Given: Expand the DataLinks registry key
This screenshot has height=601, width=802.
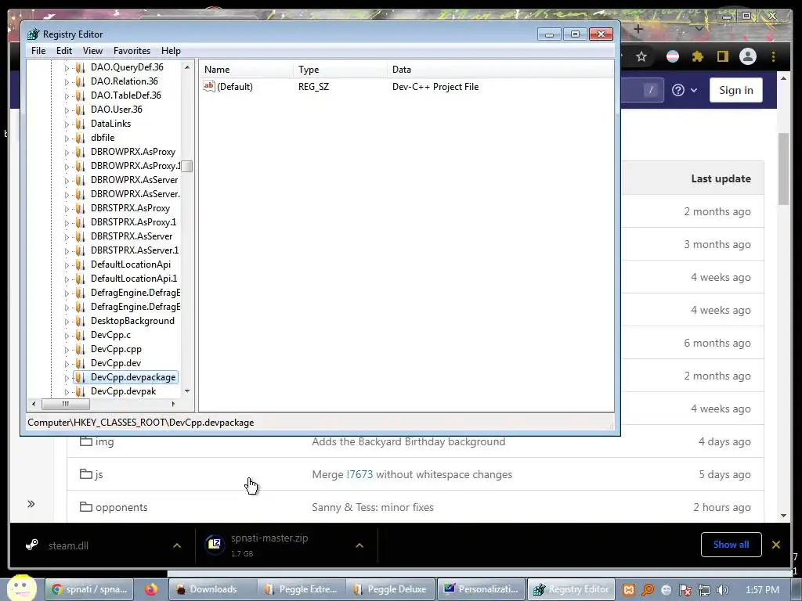Looking at the screenshot, I should point(67,124).
